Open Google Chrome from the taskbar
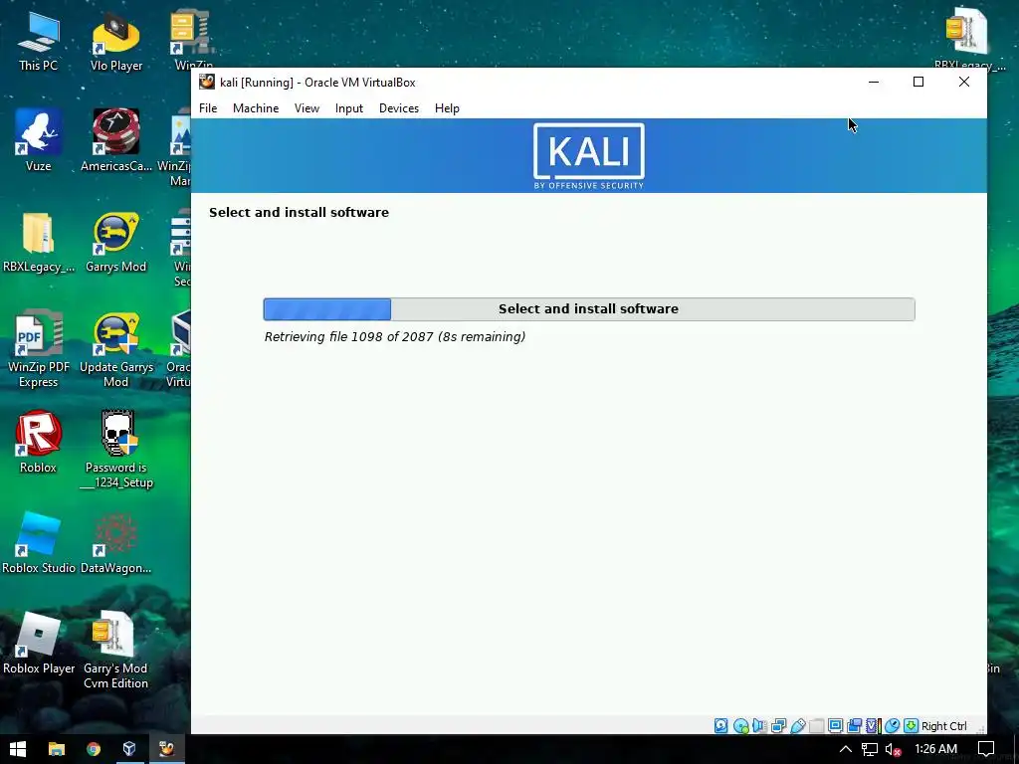Image resolution: width=1019 pixels, height=764 pixels. (94, 749)
